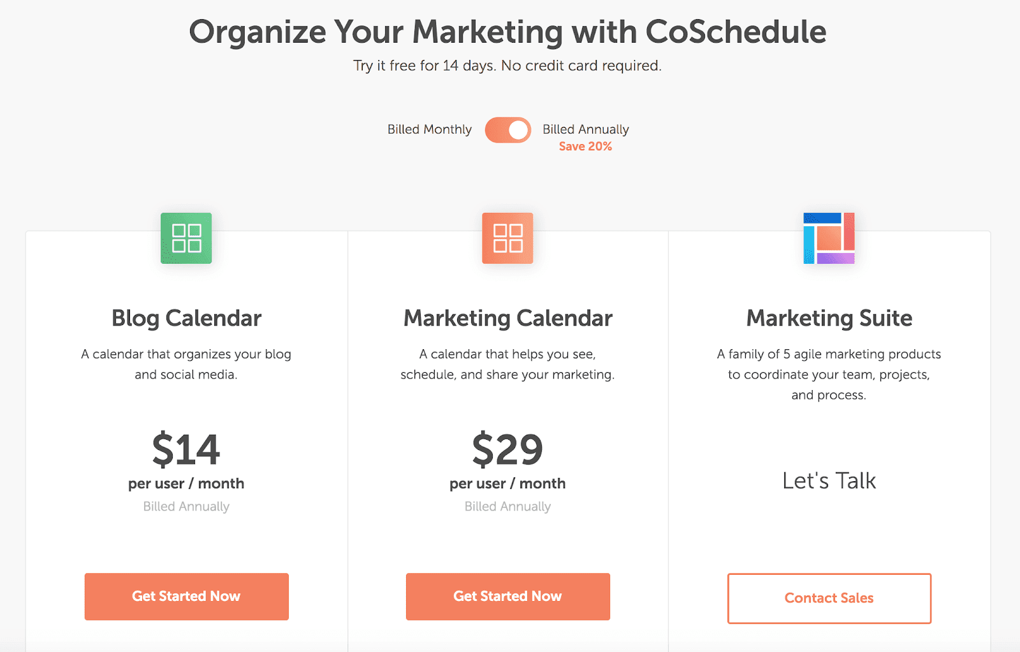Click the green Blog Calendar icon

pos(186,238)
